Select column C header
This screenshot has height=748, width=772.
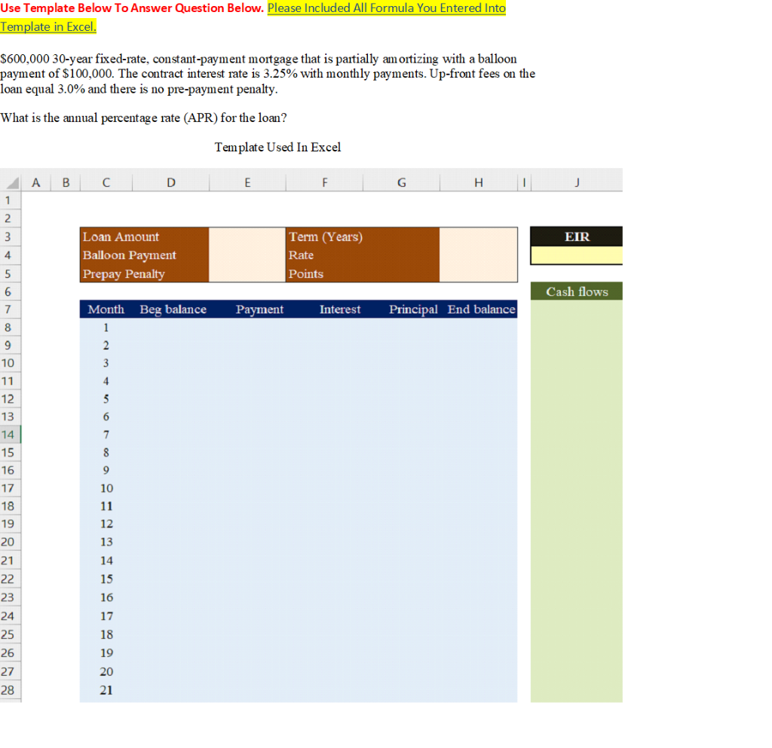(x=106, y=182)
